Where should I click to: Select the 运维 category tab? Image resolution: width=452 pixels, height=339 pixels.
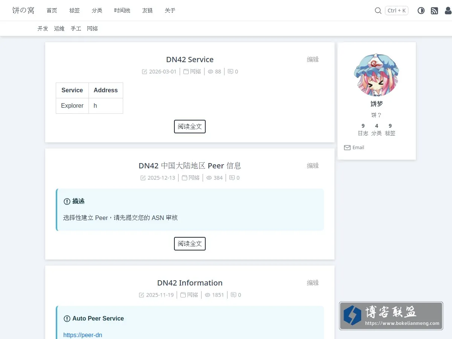(59, 29)
